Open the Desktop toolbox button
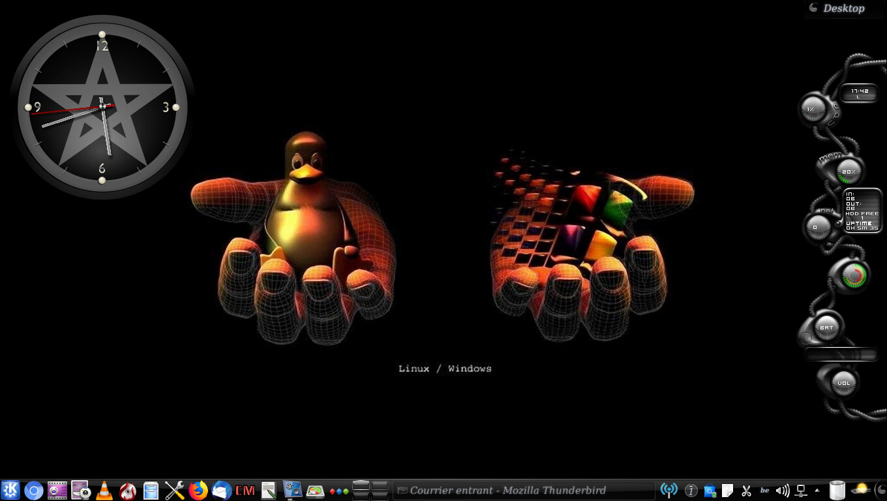 click(845, 8)
